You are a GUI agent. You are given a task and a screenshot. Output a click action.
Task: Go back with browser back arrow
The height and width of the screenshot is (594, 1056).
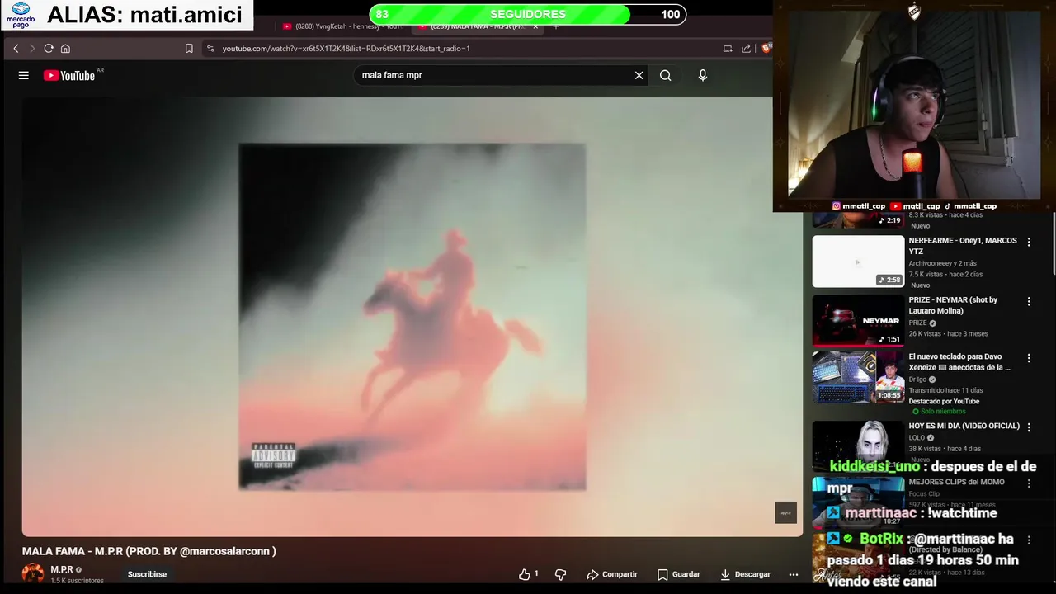pos(16,49)
